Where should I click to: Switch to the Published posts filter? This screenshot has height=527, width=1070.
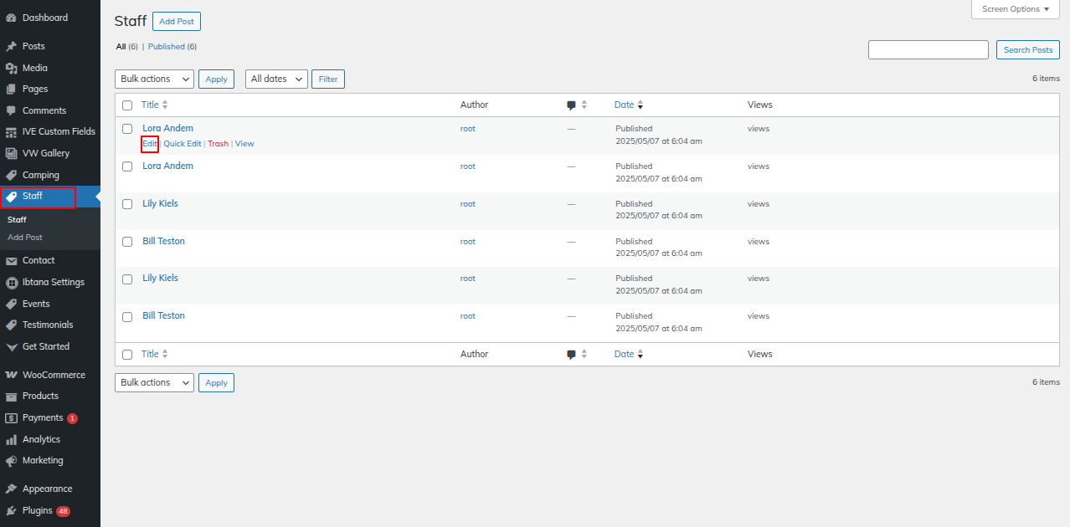click(166, 47)
